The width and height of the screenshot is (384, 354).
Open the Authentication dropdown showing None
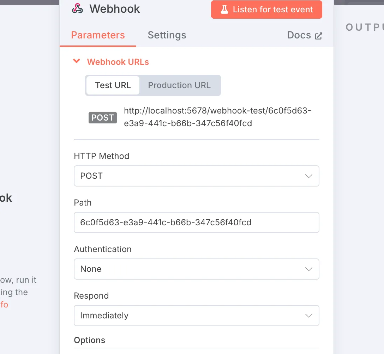tap(191, 269)
